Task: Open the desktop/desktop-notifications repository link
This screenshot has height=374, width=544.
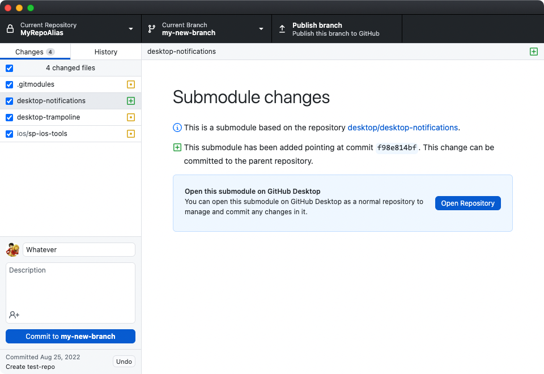Action: click(x=403, y=128)
